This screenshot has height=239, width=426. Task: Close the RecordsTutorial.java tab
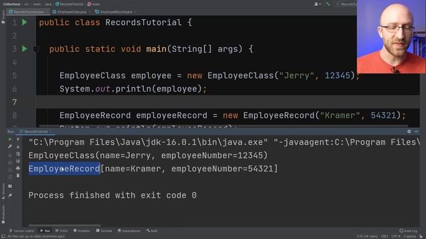click(47, 12)
